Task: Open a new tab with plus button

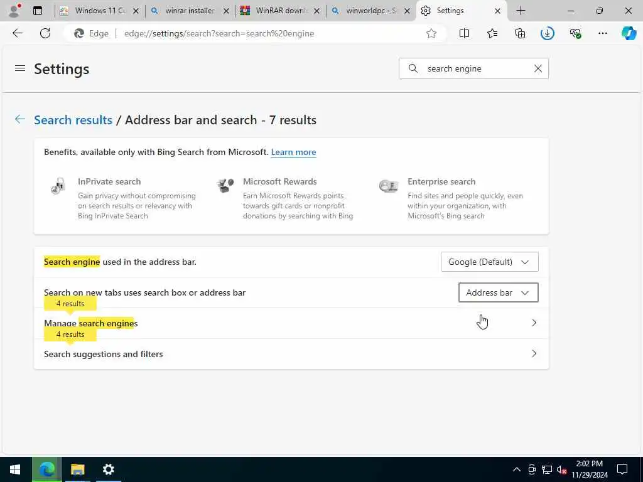Action: tap(521, 11)
